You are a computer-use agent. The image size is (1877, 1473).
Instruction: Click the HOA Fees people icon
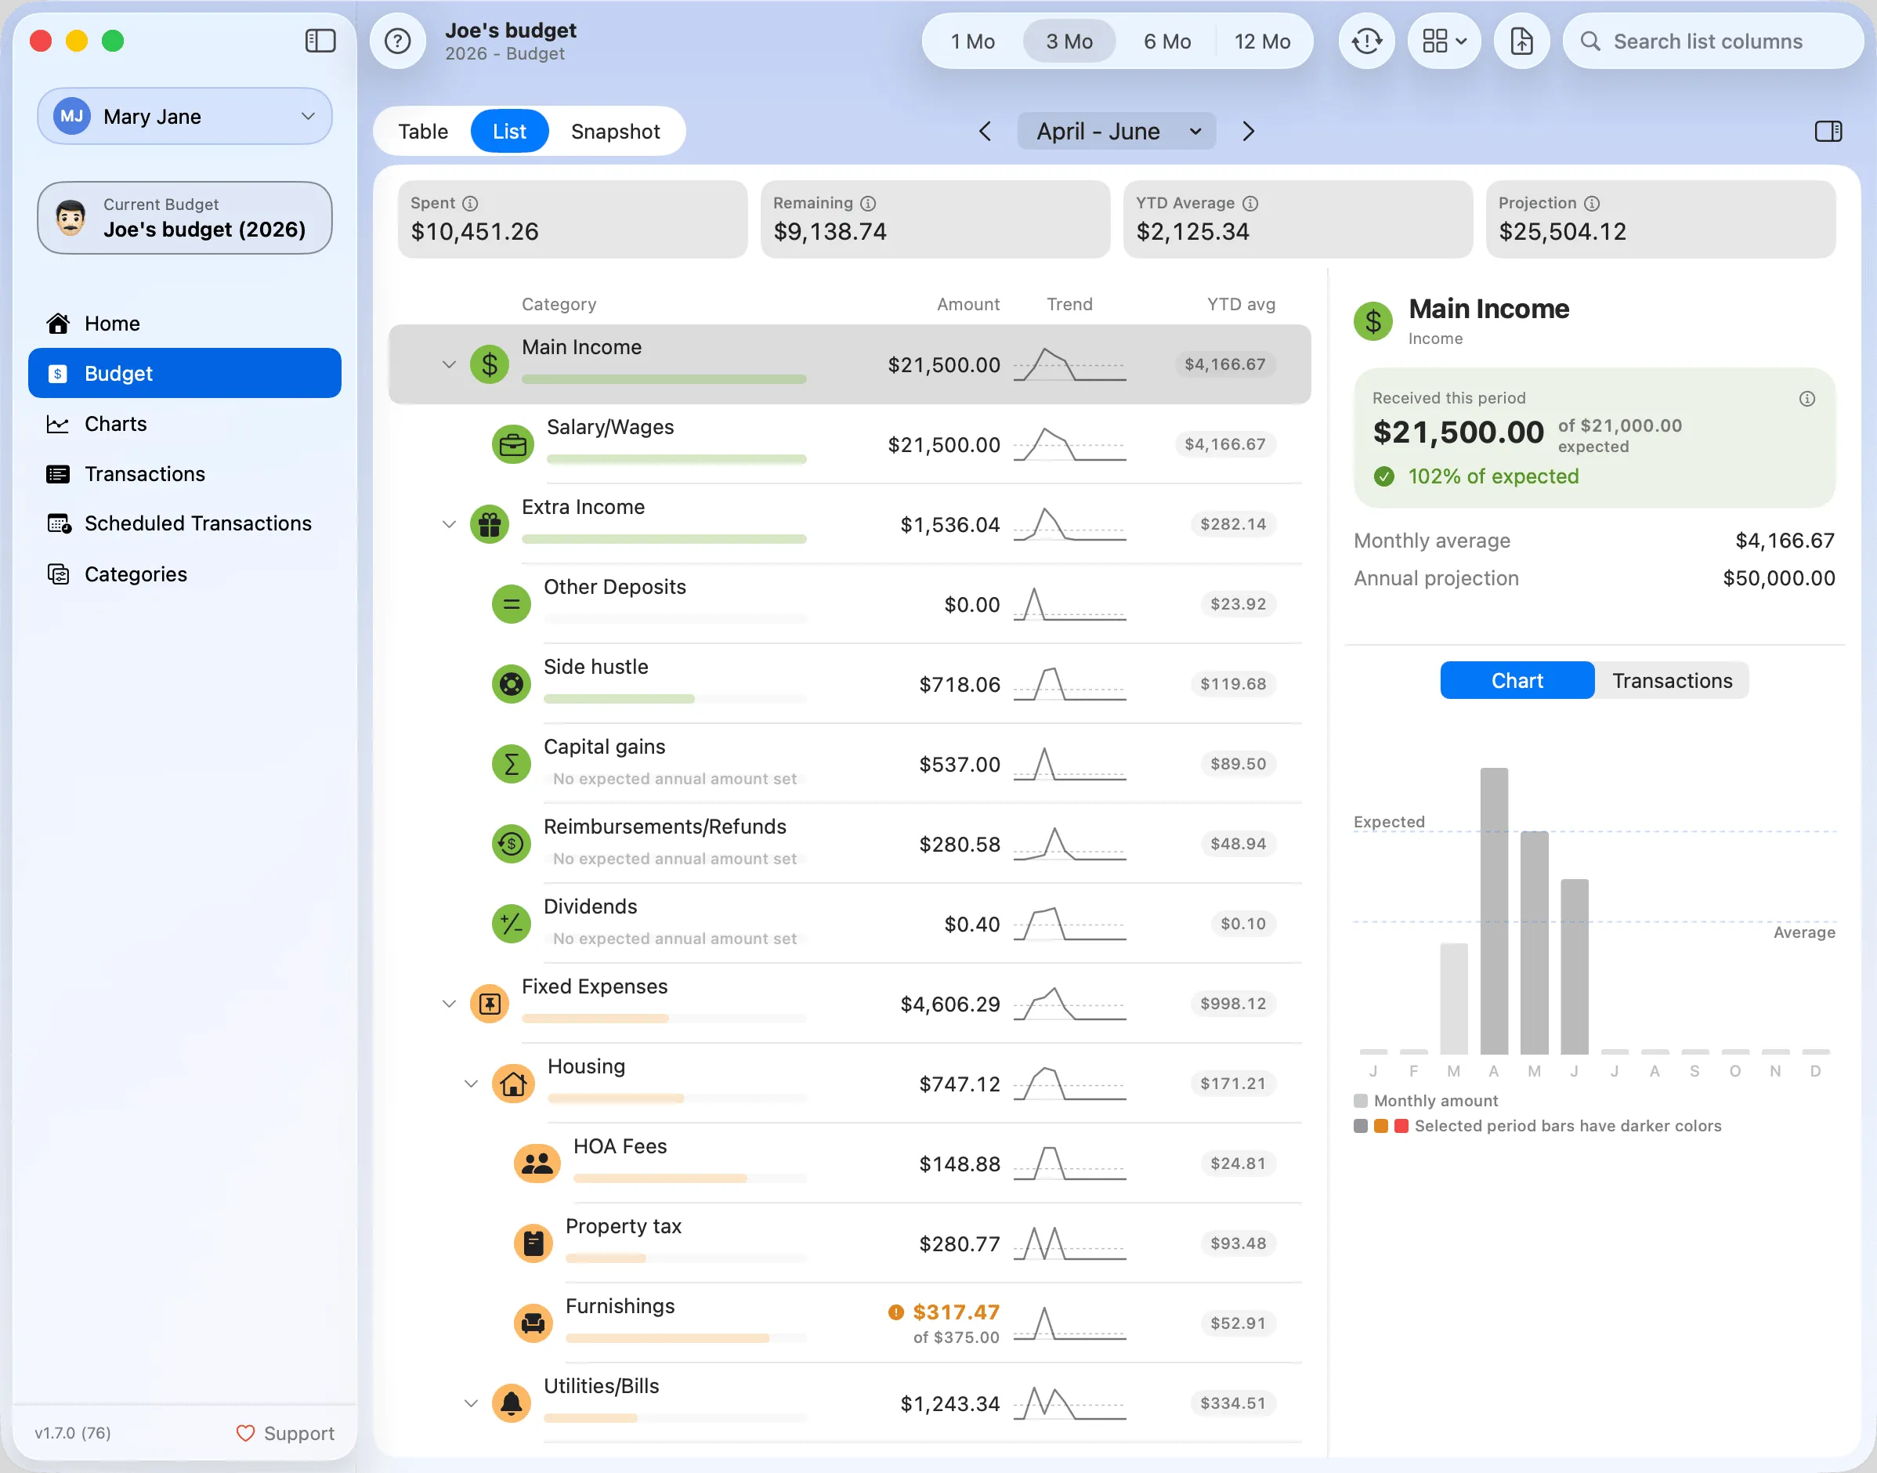537,1164
